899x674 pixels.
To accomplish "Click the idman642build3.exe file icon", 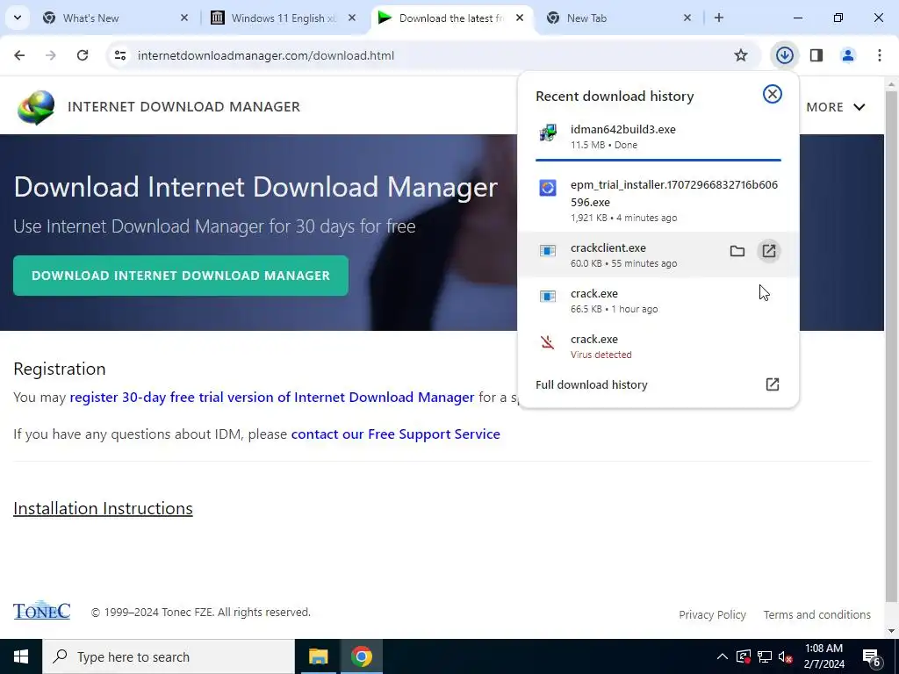I will 548,133.
